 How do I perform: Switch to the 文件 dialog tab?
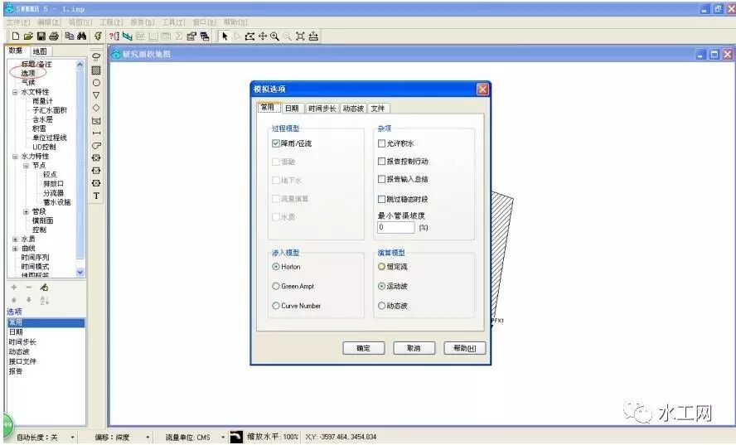coord(378,109)
